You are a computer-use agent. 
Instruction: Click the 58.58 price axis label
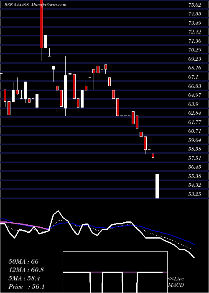pyautogui.click(x=195, y=149)
